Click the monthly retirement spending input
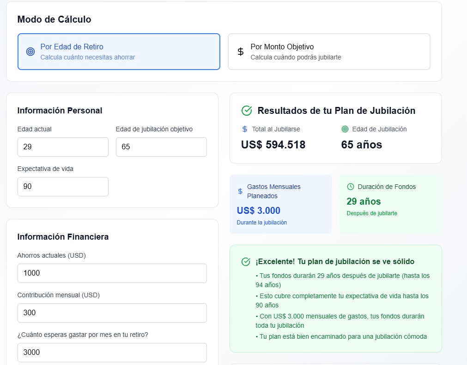Image resolution: width=467 pixels, height=365 pixels. pyautogui.click(x=112, y=352)
